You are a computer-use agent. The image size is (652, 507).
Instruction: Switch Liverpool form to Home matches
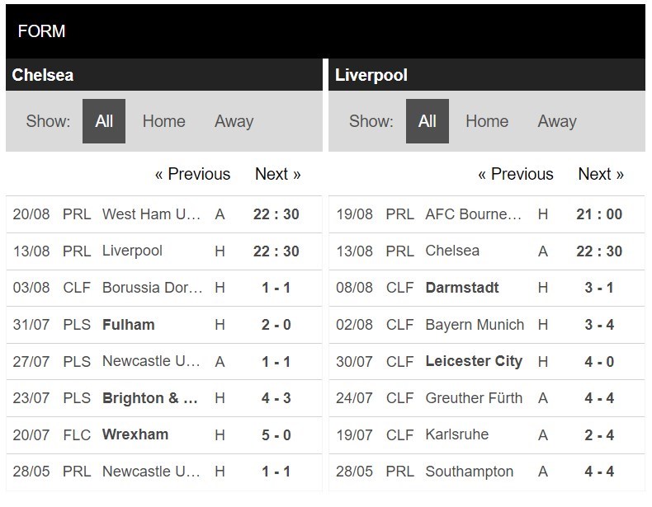pyautogui.click(x=487, y=121)
